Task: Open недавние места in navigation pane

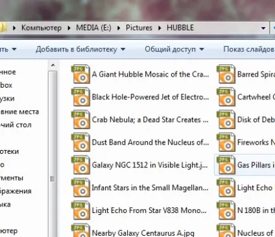Action: click(x=19, y=112)
